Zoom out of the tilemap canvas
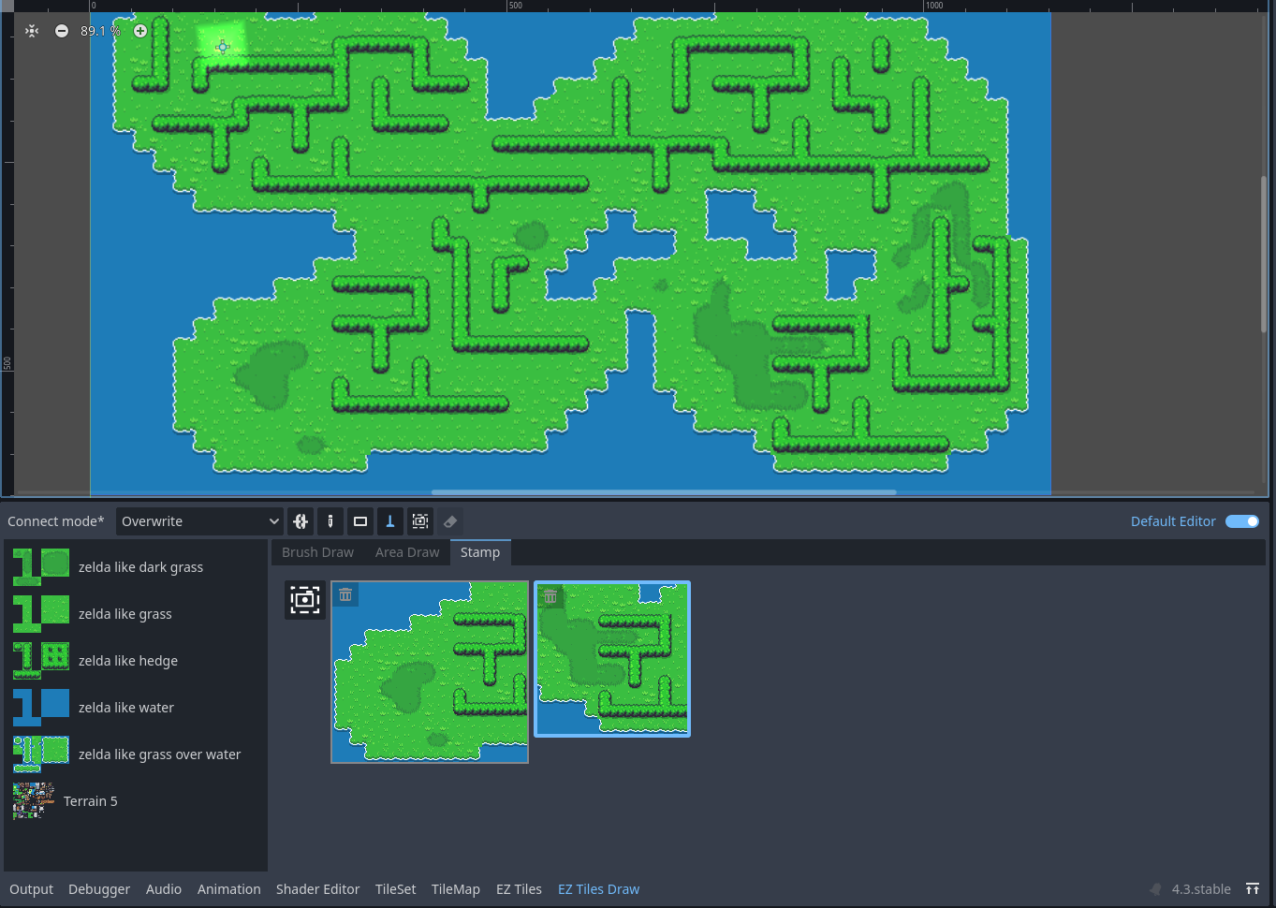The height and width of the screenshot is (908, 1276). (x=62, y=31)
